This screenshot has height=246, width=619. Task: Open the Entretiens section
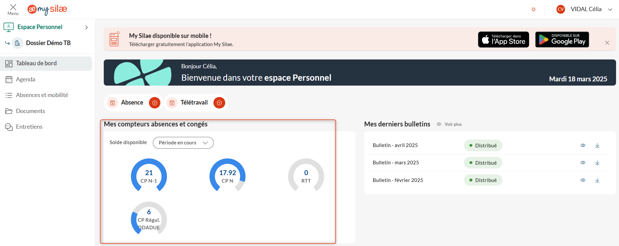tap(29, 127)
